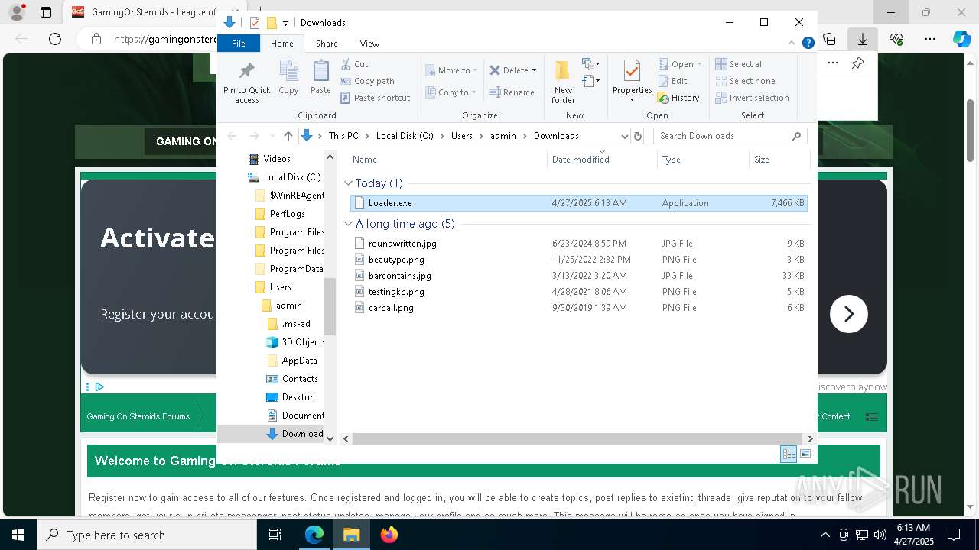Switch to the Share ribbon tab
979x550 pixels.
point(327,44)
